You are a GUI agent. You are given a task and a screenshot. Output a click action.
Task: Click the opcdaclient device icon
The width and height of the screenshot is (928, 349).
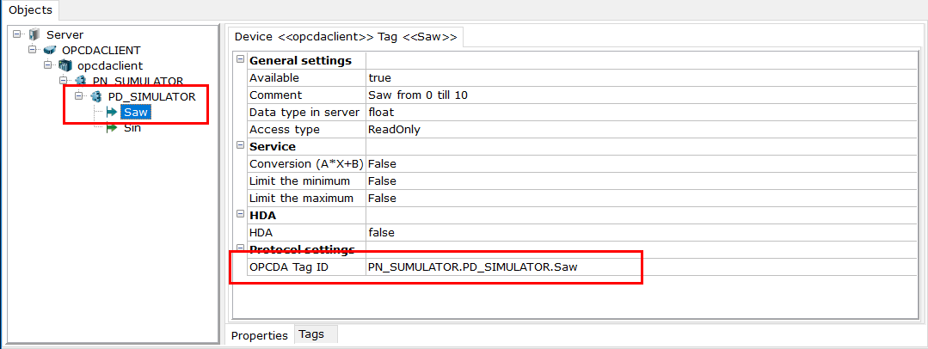coord(65,65)
